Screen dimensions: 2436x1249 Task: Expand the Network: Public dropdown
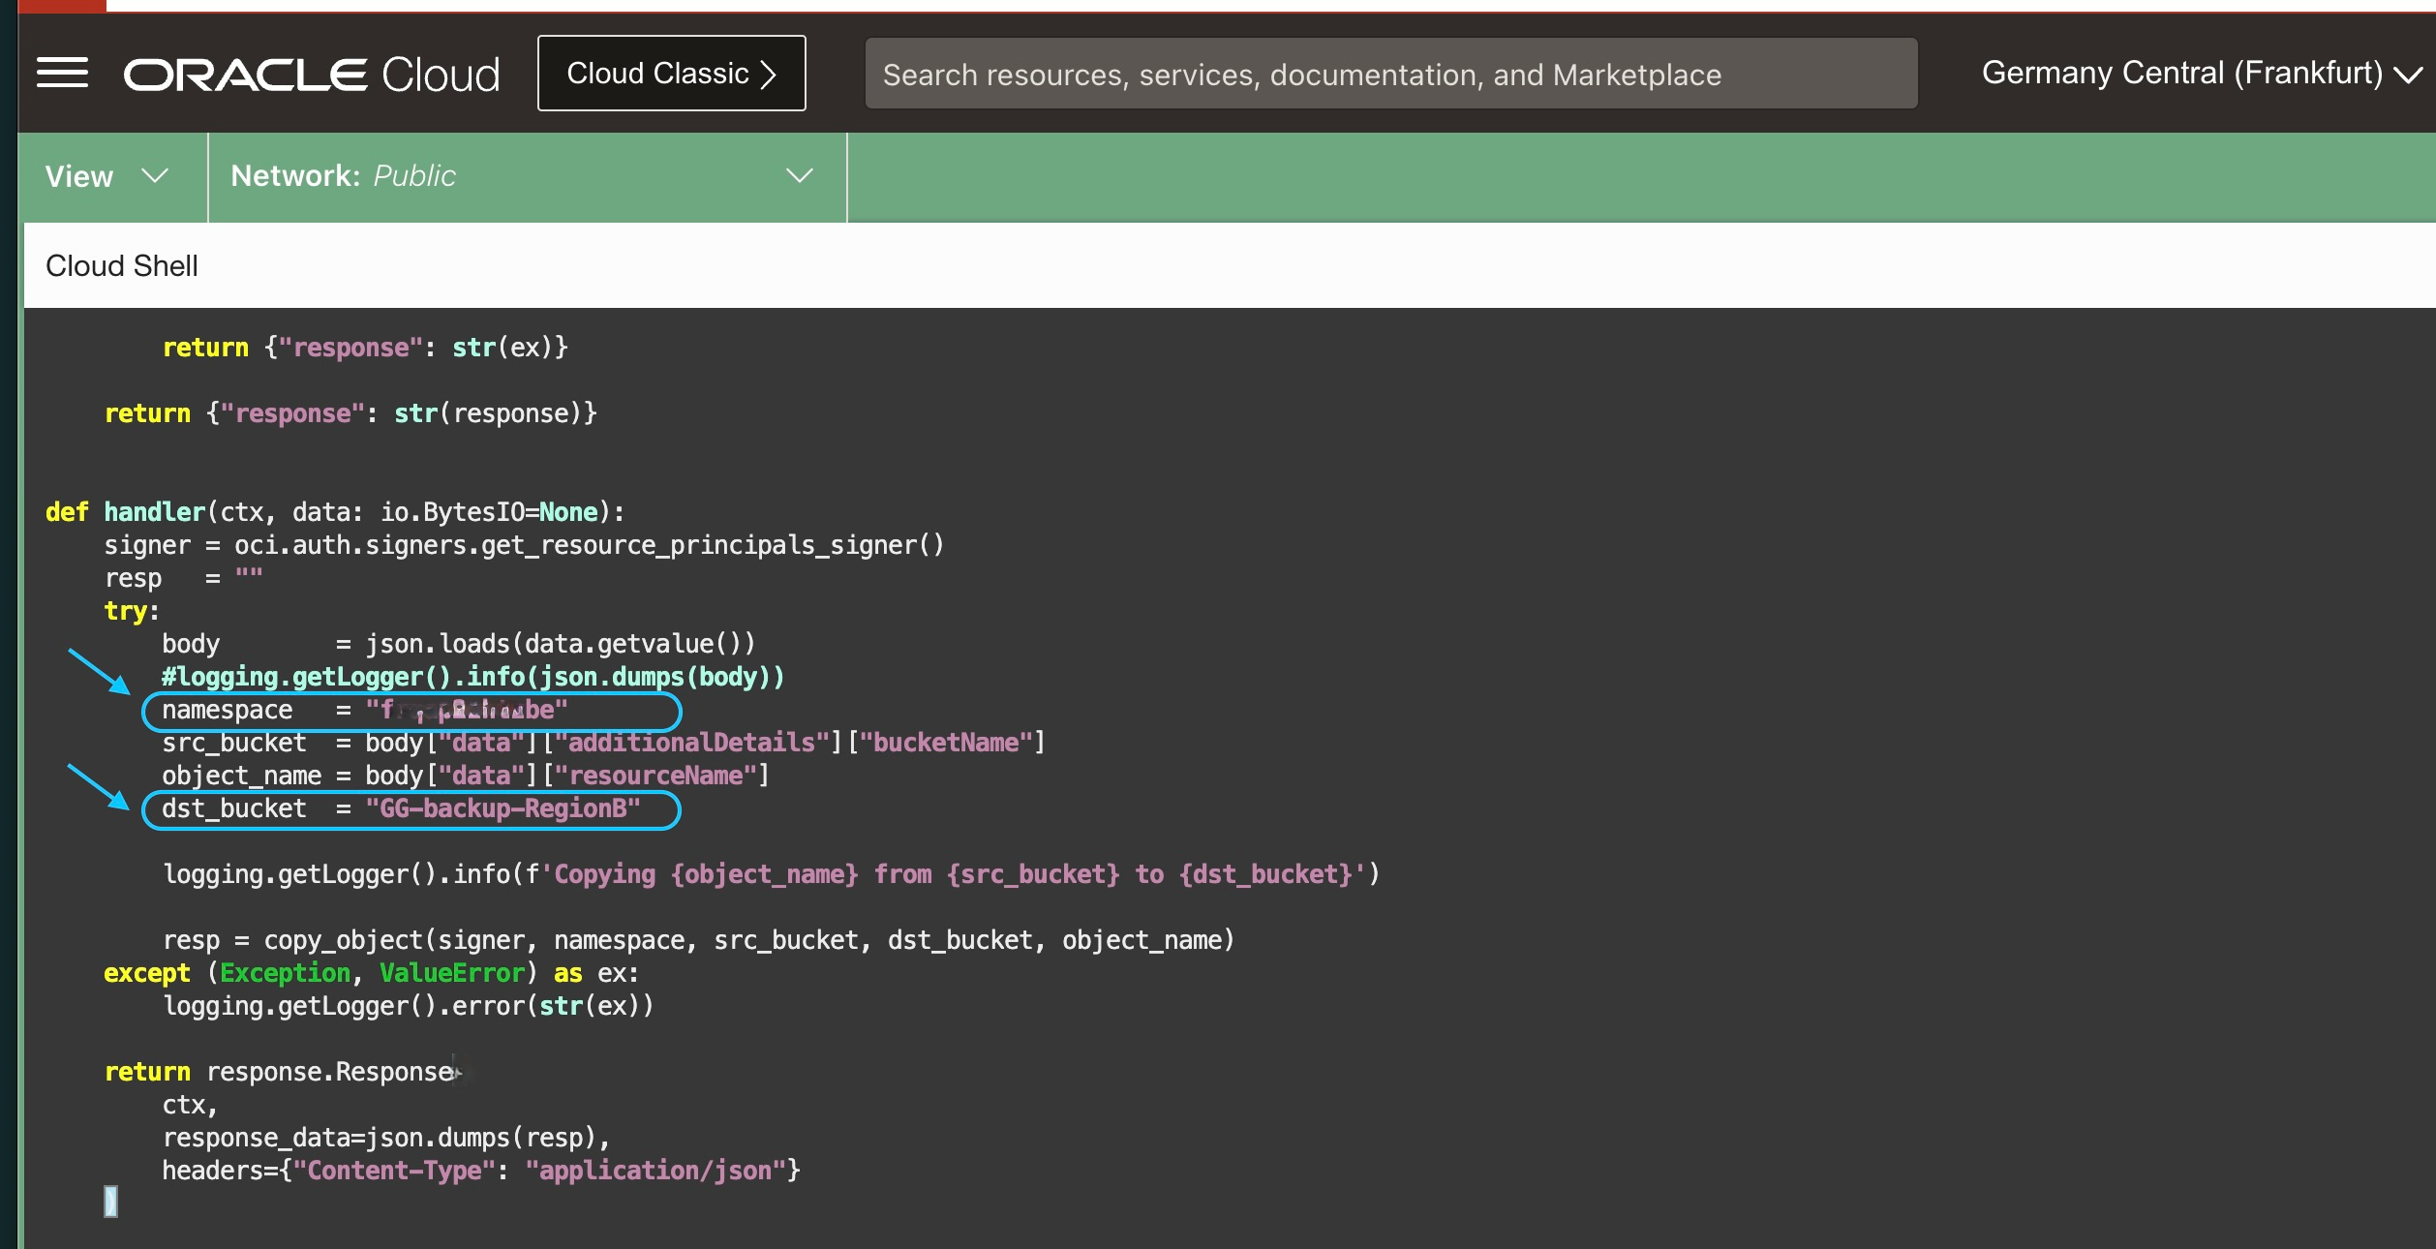[x=527, y=176]
